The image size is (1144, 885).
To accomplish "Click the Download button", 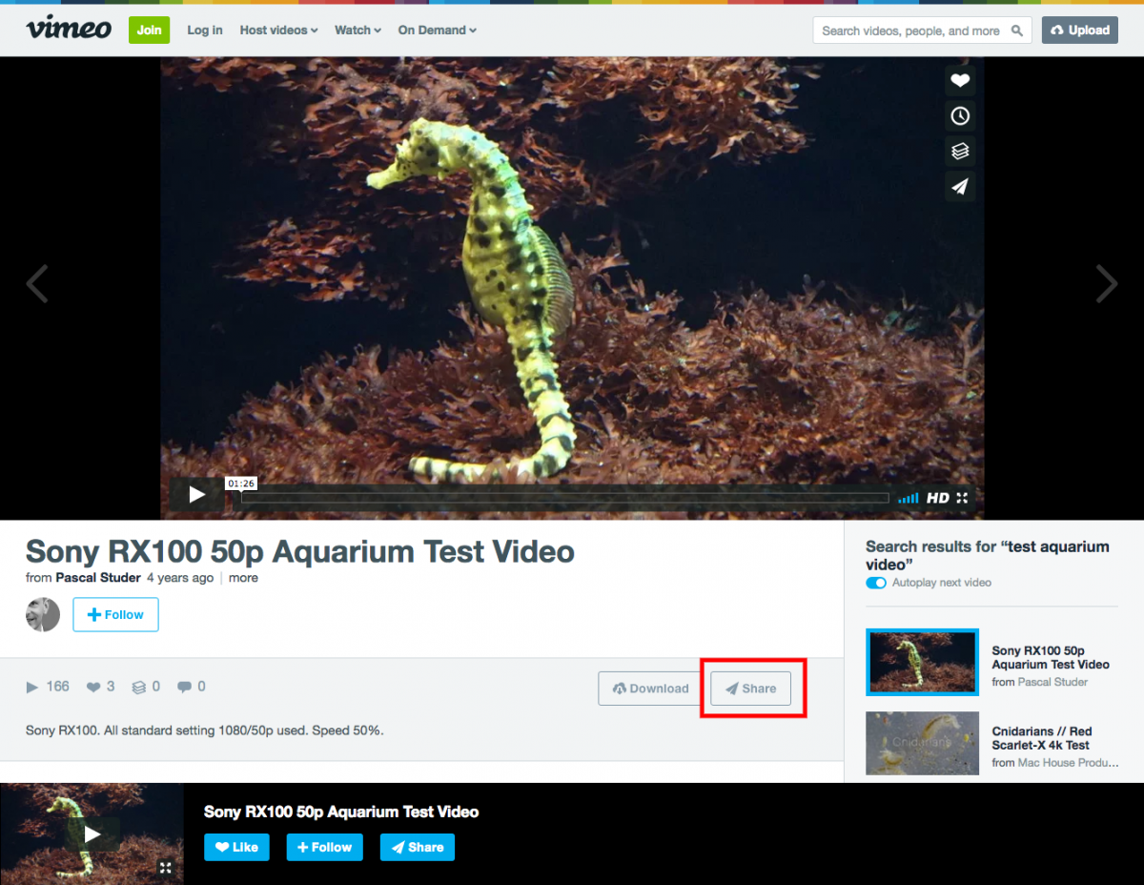I will (x=650, y=689).
